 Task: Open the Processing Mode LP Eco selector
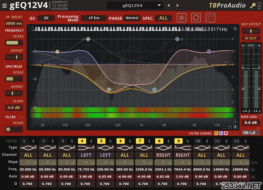pos(94,18)
